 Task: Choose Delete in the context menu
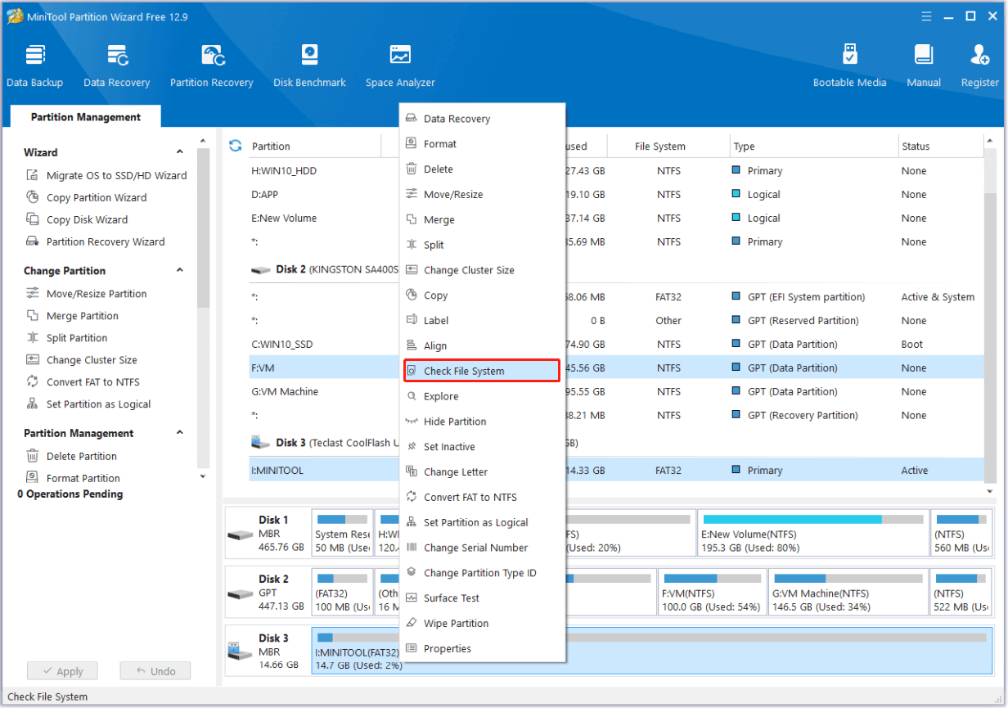(x=482, y=169)
